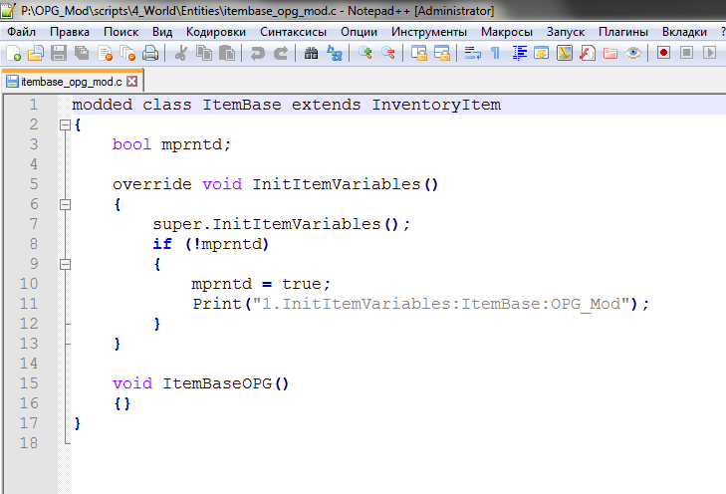Save the current file with the floppy icon
Screen dimensions: 726x494
[59, 53]
